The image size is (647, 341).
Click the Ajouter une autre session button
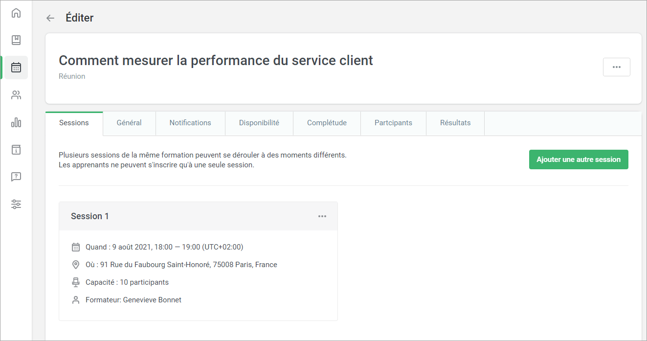[x=578, y=160]
